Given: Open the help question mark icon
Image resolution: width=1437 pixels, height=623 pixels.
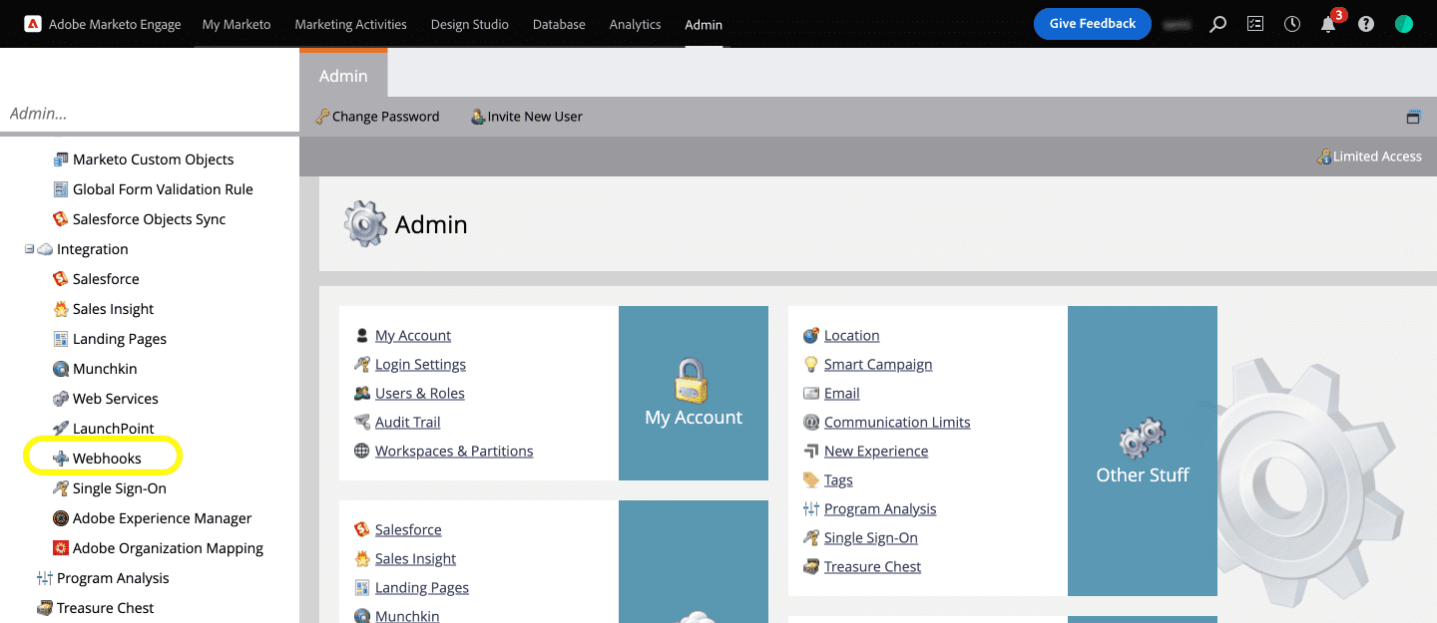Looking at the screenshot, I should coord(1366,24).
